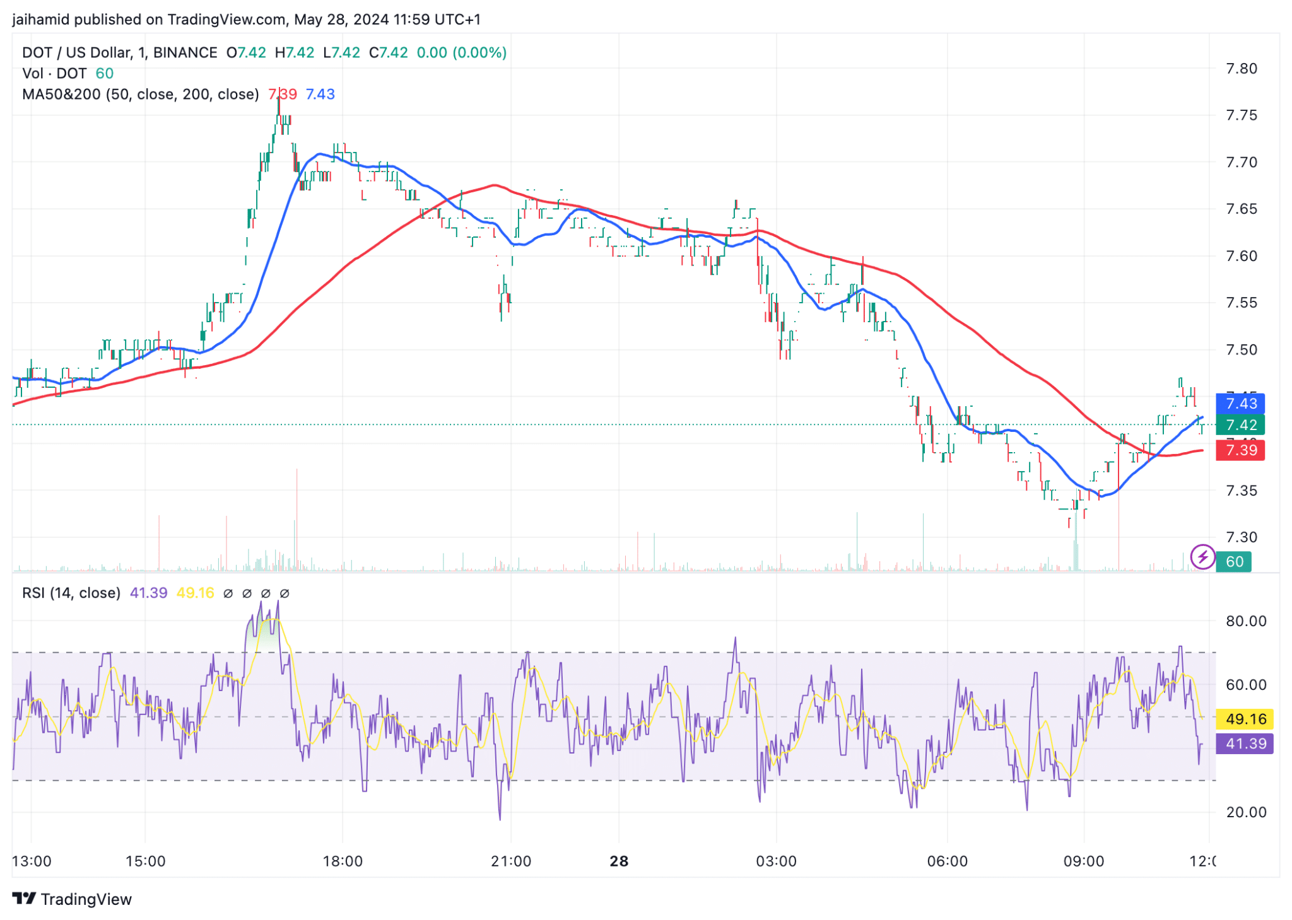This screenshot has width=1292, height=920.
Task: Select the MA50&200 indicator legend
Action: point(141,94)
